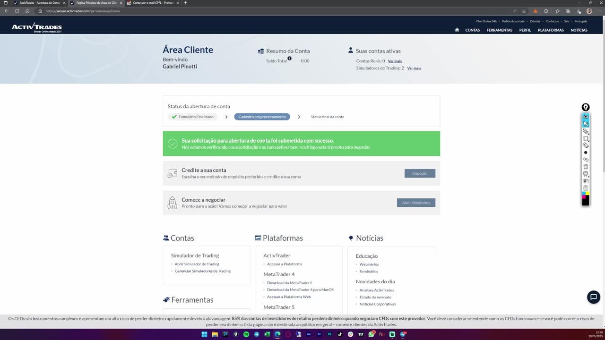605x340 pixels.
Task: Close the Página Principal browser tab
Action: pyautogui.click(x=121, y=3)
